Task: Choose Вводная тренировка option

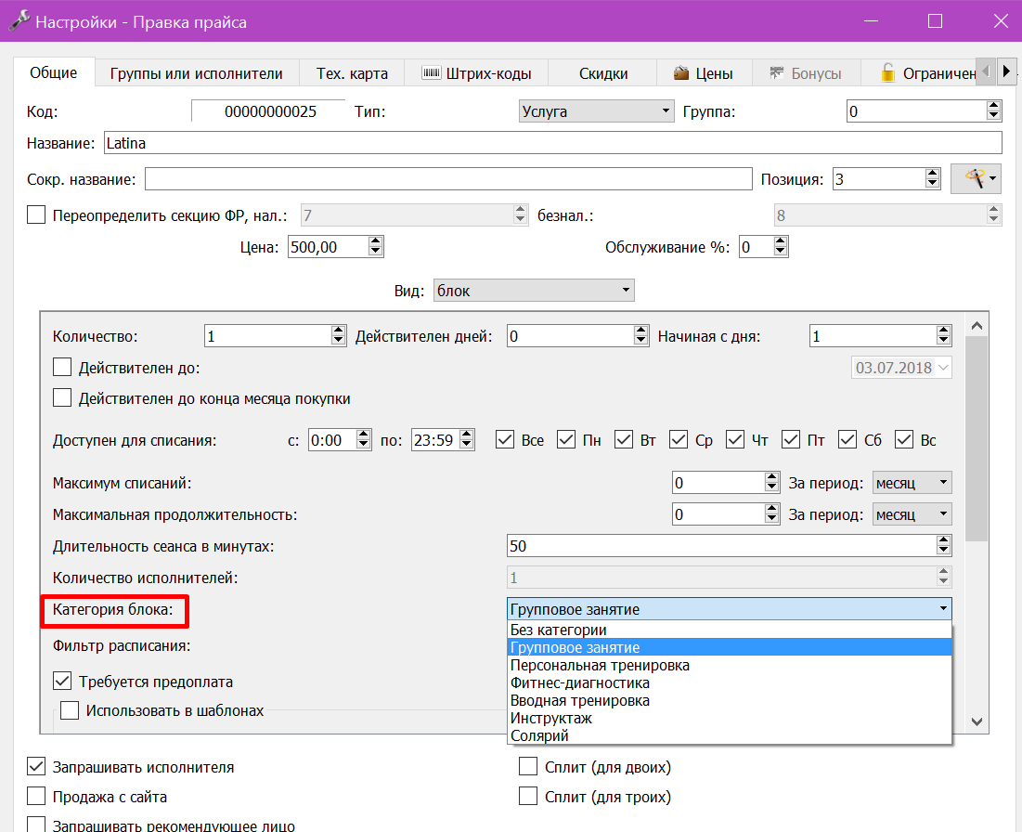Action: pyautogui.click(x=730, y=699)
